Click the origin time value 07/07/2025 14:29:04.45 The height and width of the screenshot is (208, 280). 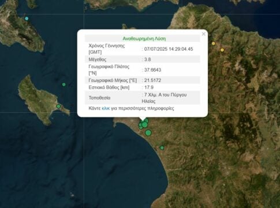169,49
